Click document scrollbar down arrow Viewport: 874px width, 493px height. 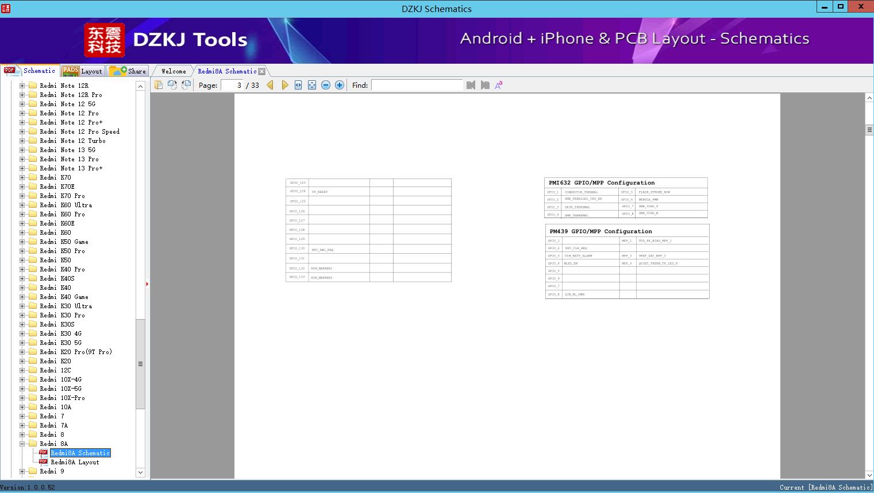click(869, 475)
